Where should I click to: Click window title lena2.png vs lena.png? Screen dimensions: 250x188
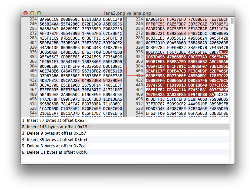pyautogui.click(x=127, y=13)
